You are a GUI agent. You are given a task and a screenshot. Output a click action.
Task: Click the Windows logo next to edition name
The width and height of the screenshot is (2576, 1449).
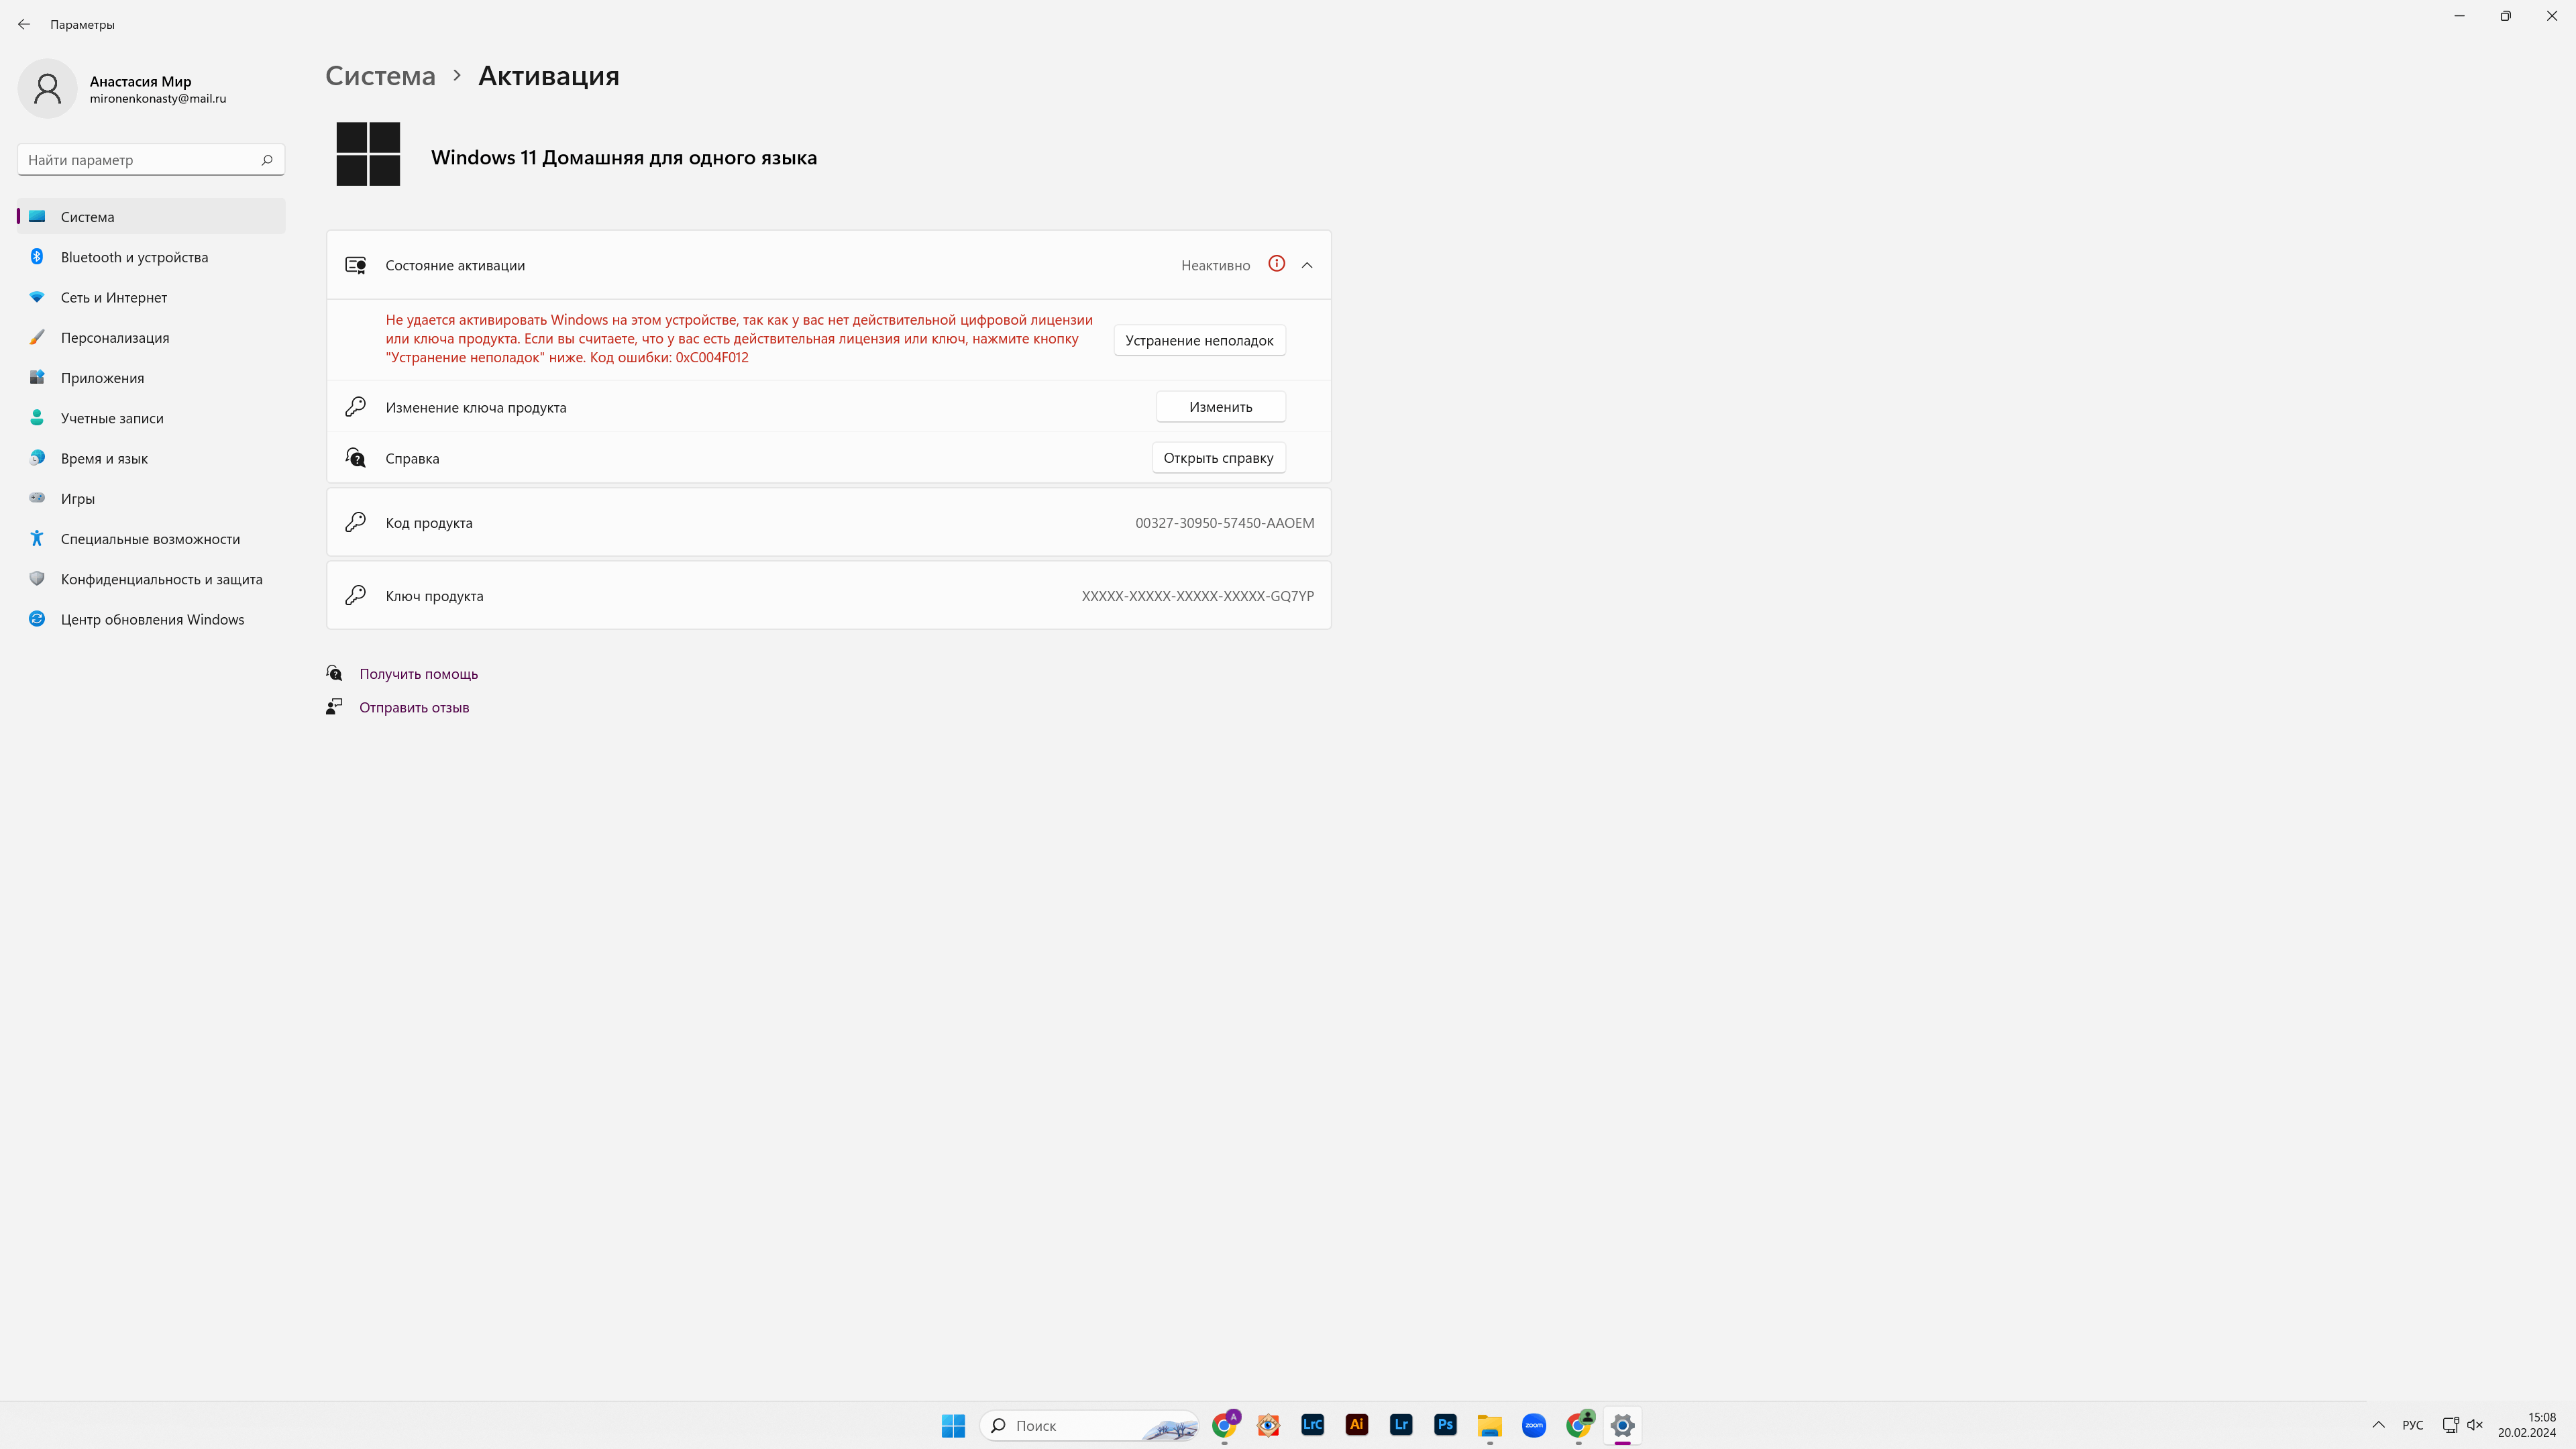(368, 154)
